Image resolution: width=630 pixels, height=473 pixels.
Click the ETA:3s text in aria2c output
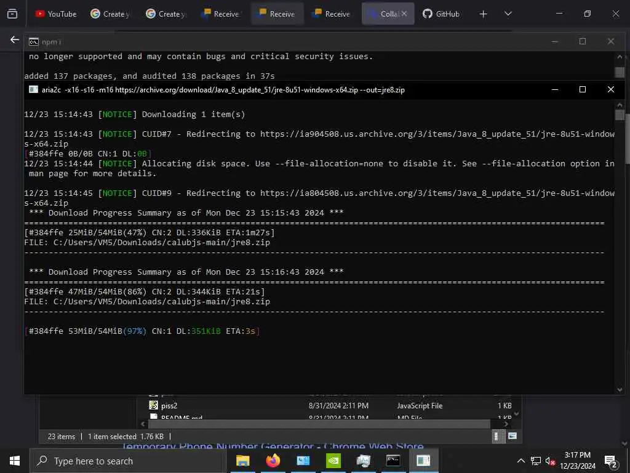(241, 331)
